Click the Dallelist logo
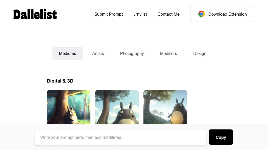The width and height of the screenshot is (268, 150). (35, 14)
